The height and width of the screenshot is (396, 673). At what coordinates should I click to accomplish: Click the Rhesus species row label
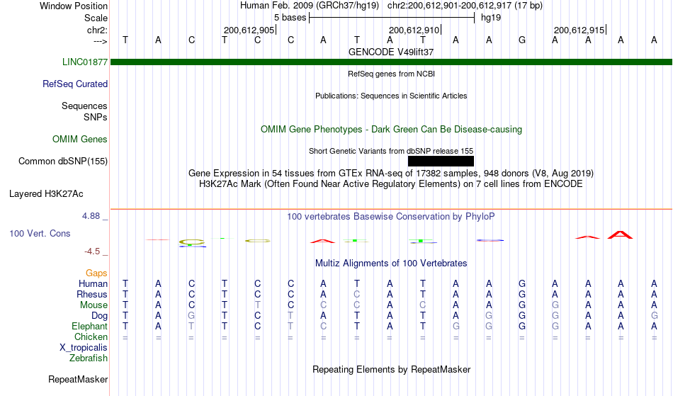(92, 295)
